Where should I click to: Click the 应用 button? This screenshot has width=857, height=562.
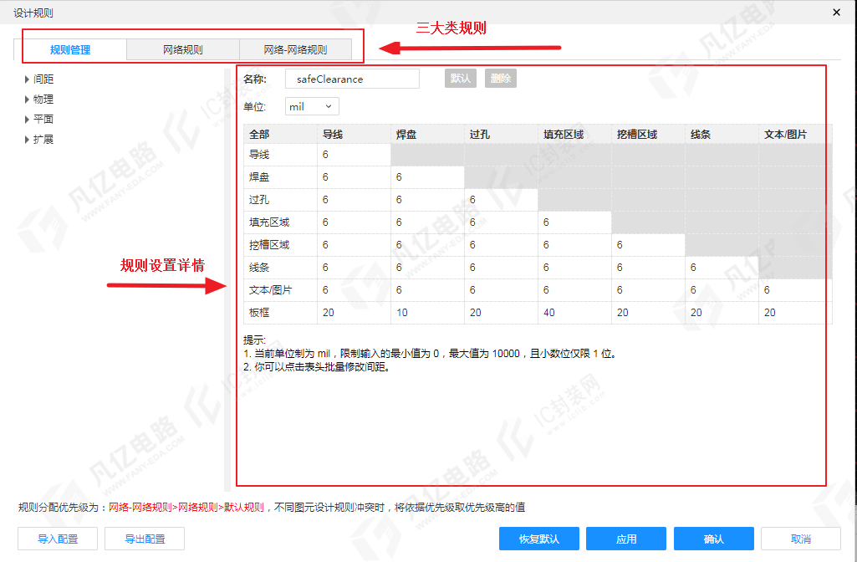(626, 539)
